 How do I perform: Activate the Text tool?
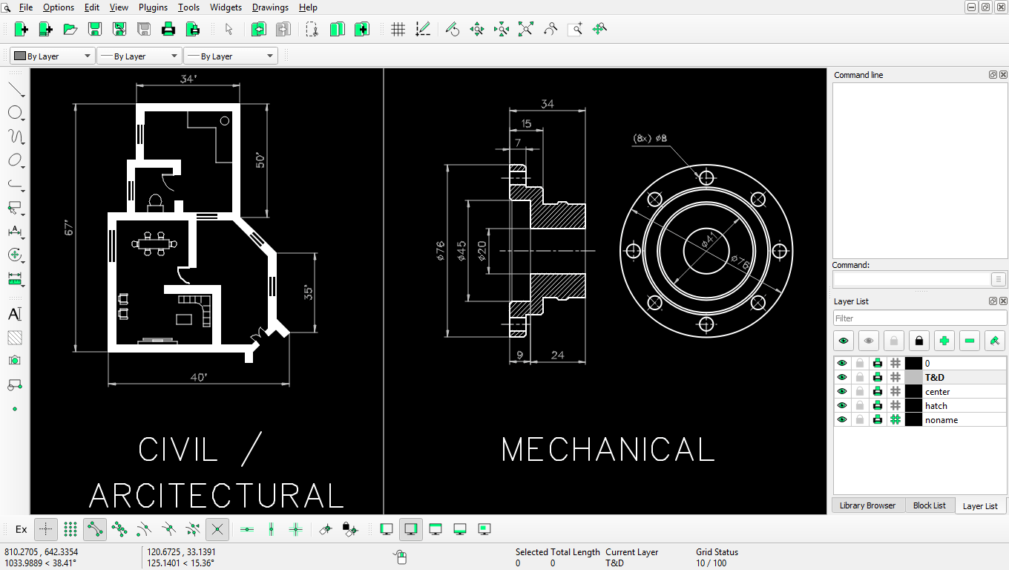(x=14, y=314)
